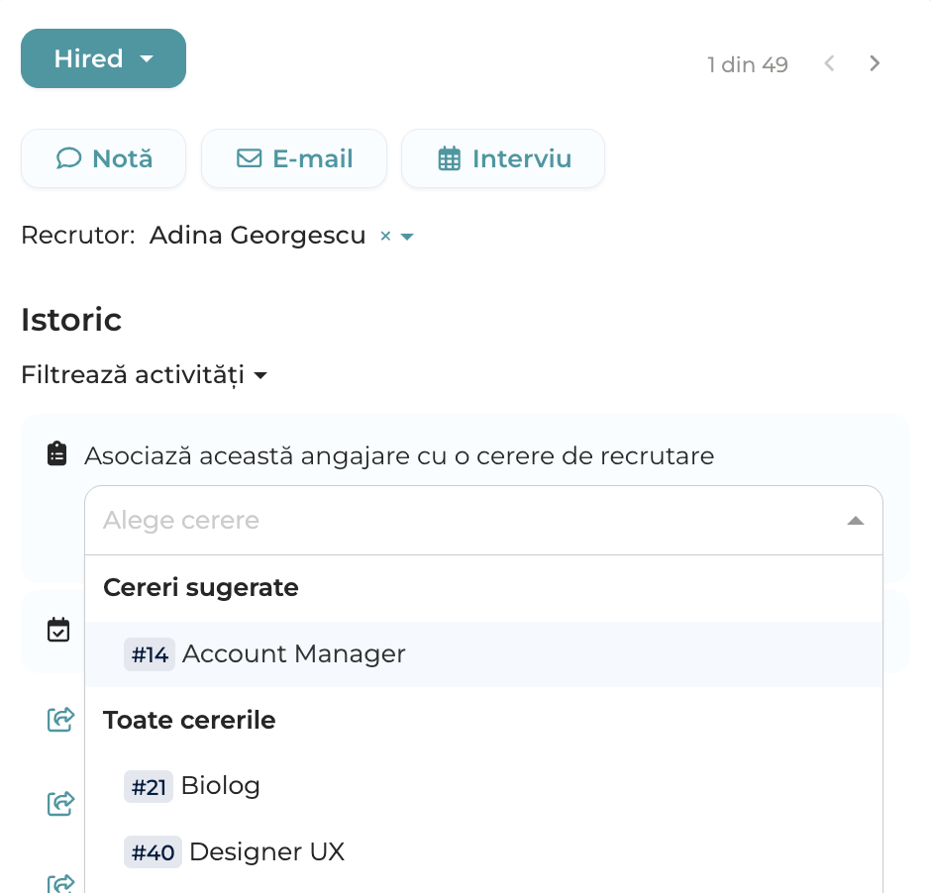This screenshot has width=931, height=893.
Task: Click the clipboard requisition icon
Action: click(x=57, y=454)
